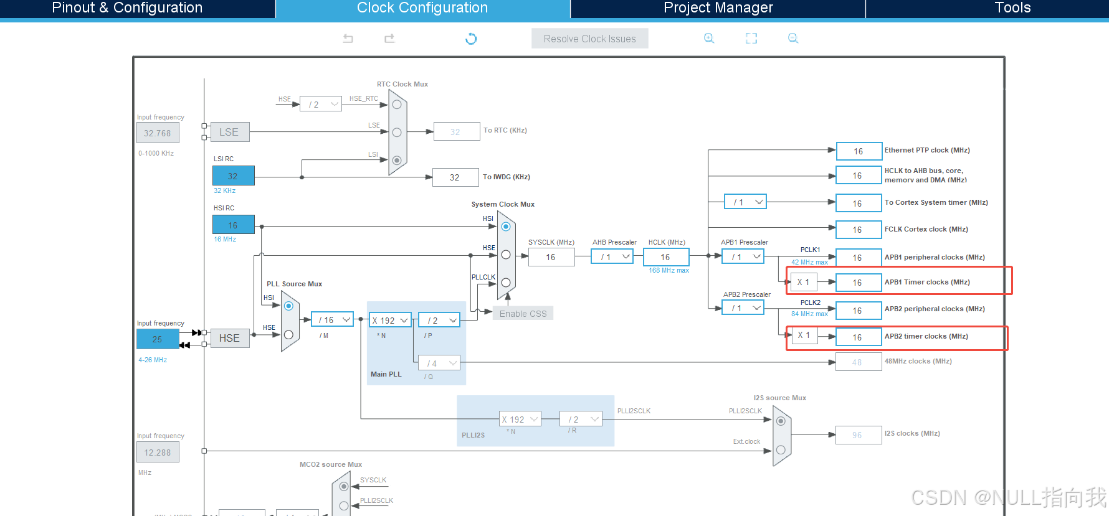Open the APB2 Prescaler /1 dropdown
Image resolution: width=1109 pixels, height=516 pixels.
pos(743,307)
